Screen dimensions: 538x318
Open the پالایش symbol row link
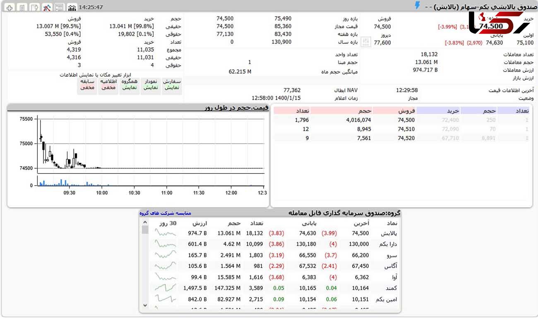point(388,233)
